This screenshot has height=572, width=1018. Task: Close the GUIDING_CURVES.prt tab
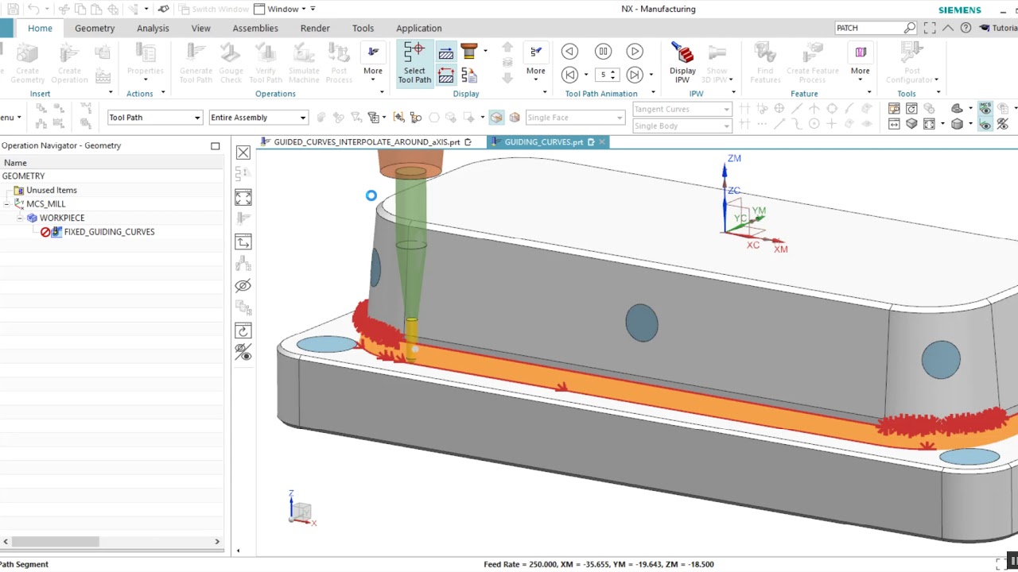click(x=602, y=142)
